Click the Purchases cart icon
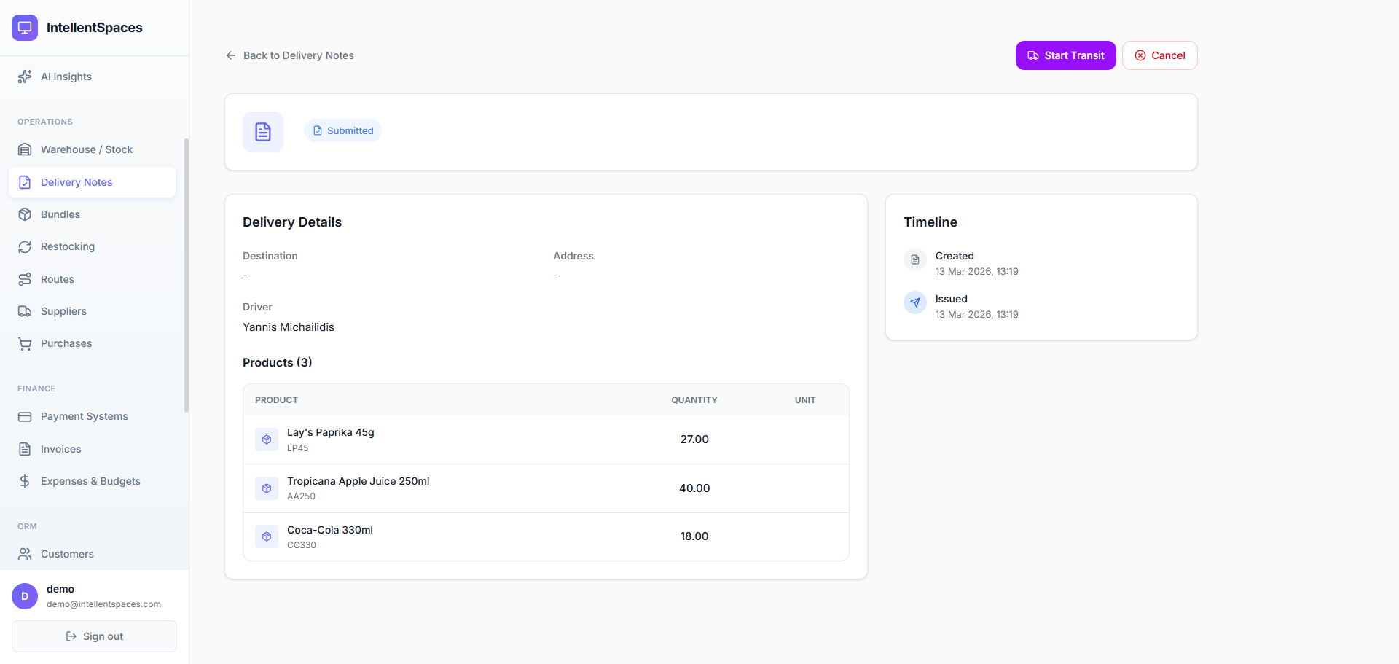The width and height of the screenshot is (1399, 664). pyautogui.click(x=25, y=343)
